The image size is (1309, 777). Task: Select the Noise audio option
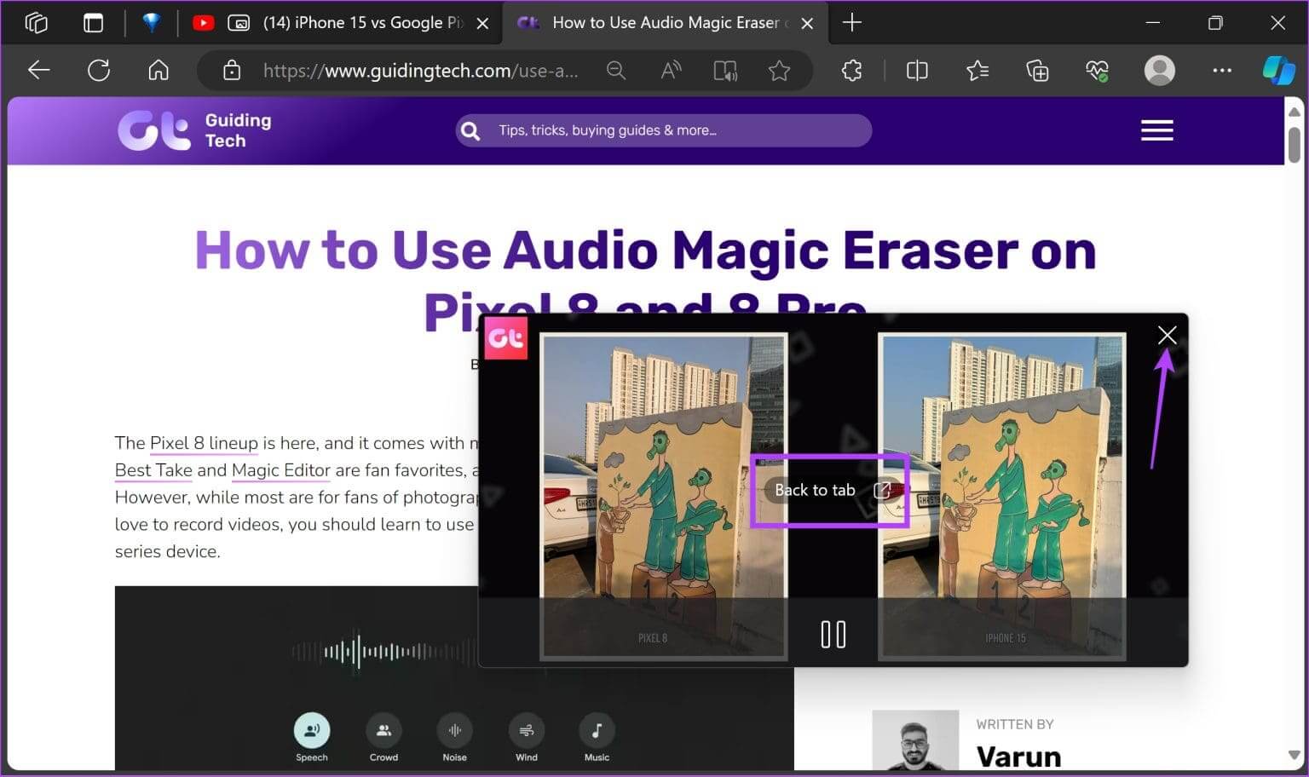(454, 738)
